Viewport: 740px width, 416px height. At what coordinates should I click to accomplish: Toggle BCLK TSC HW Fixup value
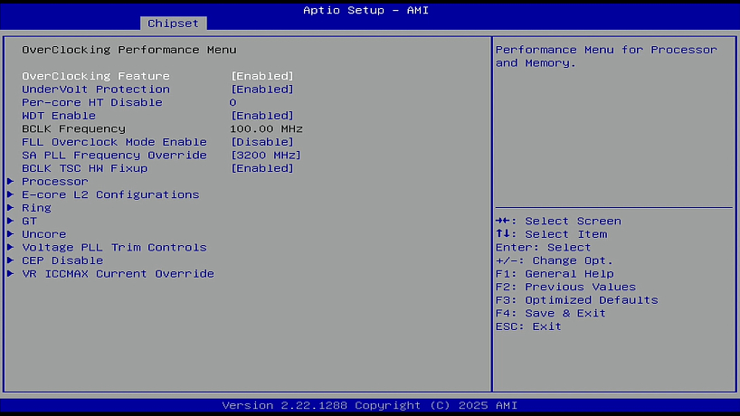click(x=262, y=168)
